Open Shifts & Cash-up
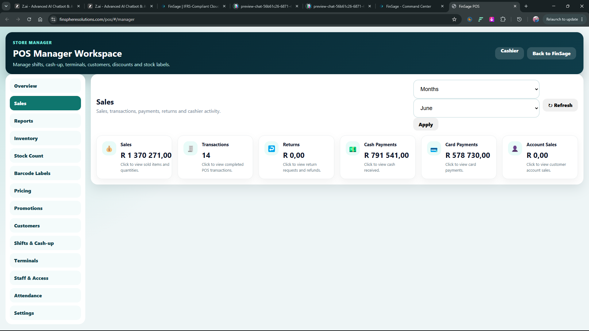The height and width of the screenshot is (331, 589). [x=45, y=243]
